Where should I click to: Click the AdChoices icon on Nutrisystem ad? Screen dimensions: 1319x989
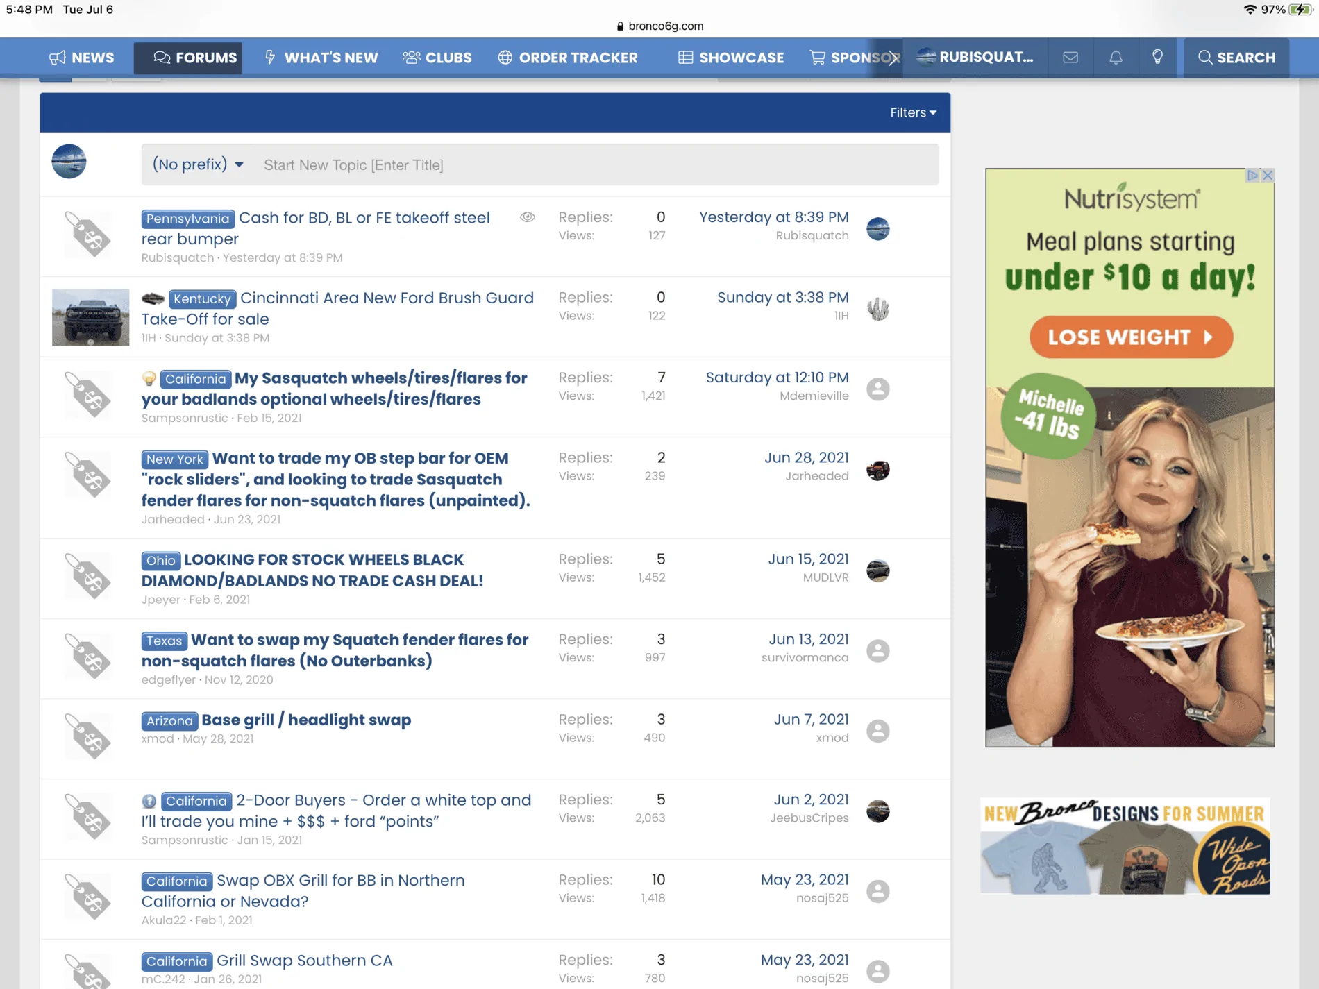[x=1253, y=176]
